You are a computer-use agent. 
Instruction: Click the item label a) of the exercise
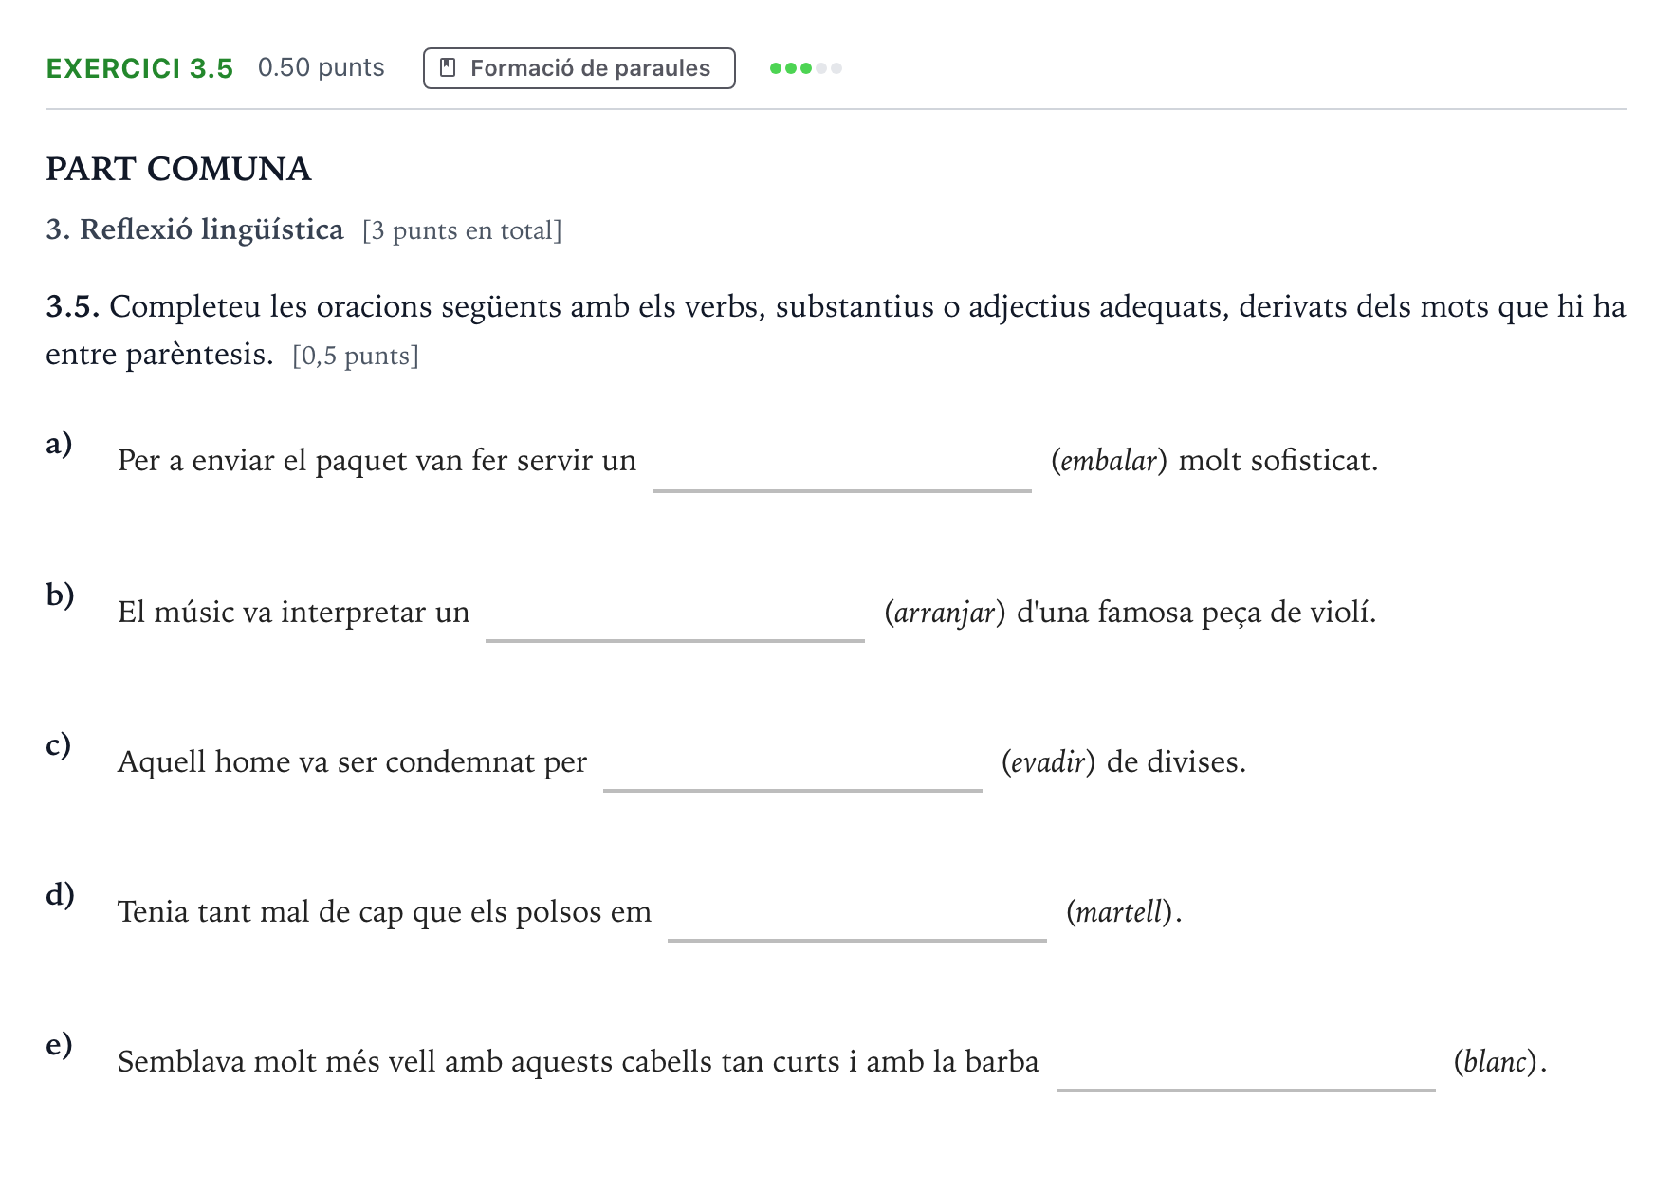[59, 443]
